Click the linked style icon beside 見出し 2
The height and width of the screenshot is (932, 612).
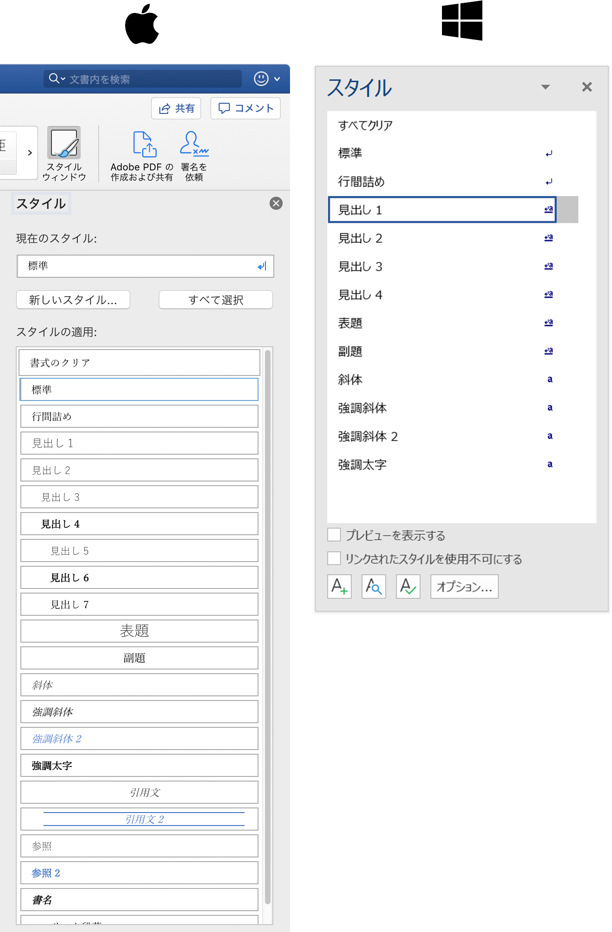(x=549, y=238)
